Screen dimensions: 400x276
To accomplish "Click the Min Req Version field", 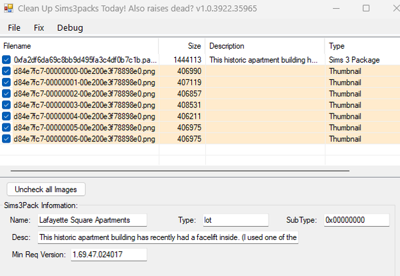I will (x=109, y=255).
